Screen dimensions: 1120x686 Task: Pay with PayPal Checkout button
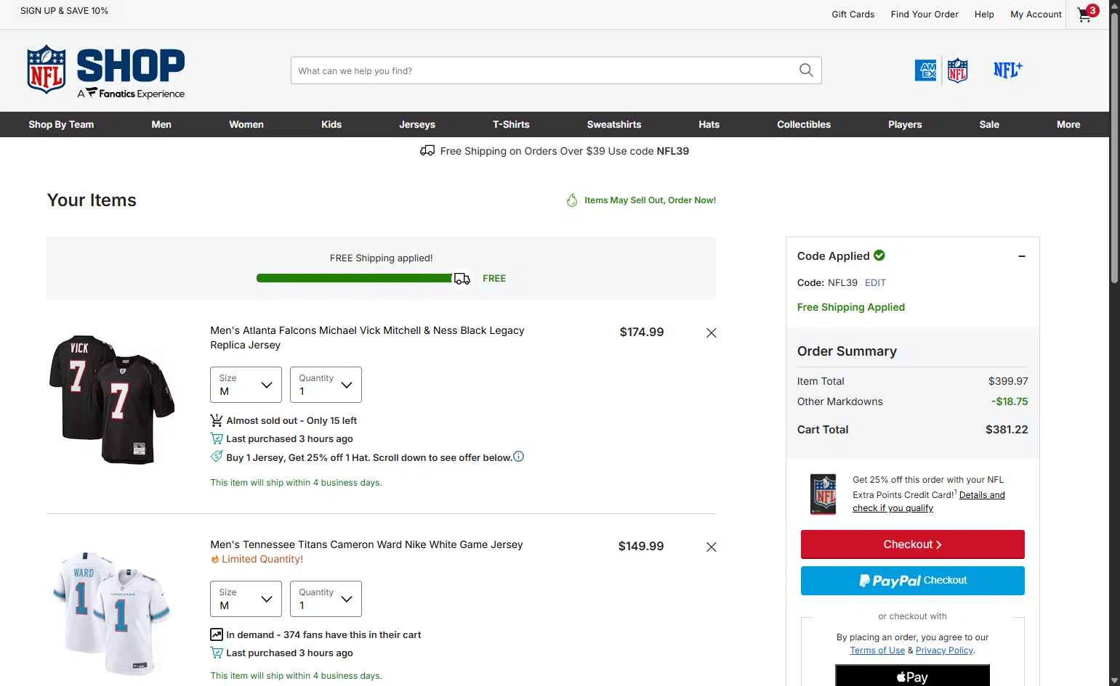pos(913,581)
